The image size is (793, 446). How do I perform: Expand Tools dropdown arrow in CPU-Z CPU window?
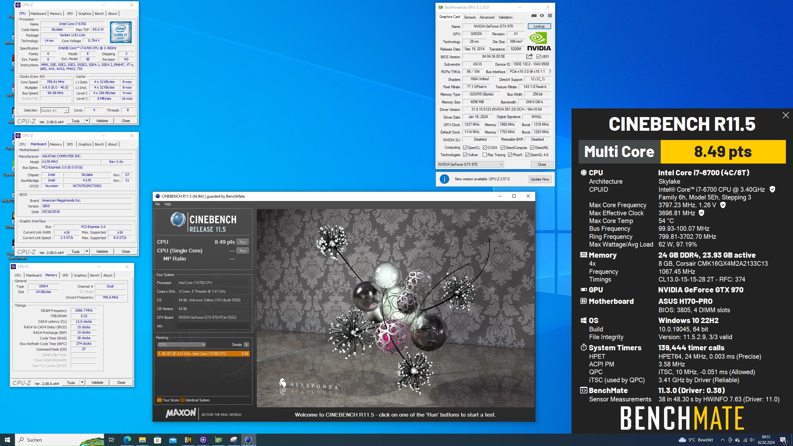pyautogui.click(x=87, y=121)
